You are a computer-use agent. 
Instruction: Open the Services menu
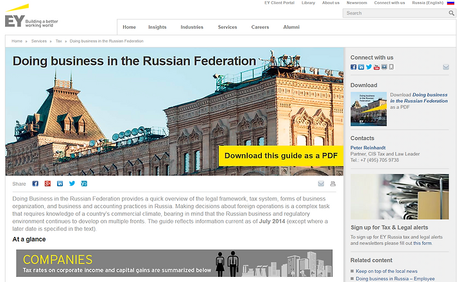227,27
